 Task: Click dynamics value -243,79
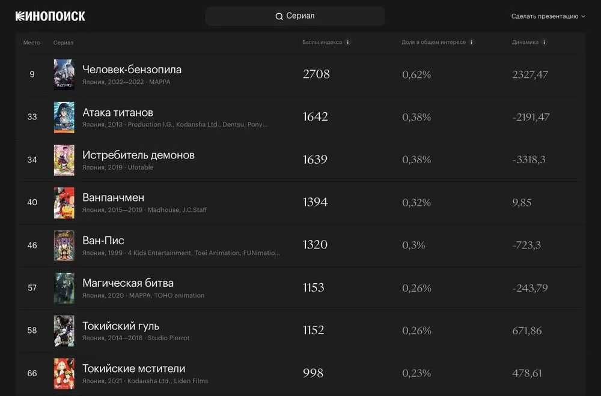(x=530, y=288)
